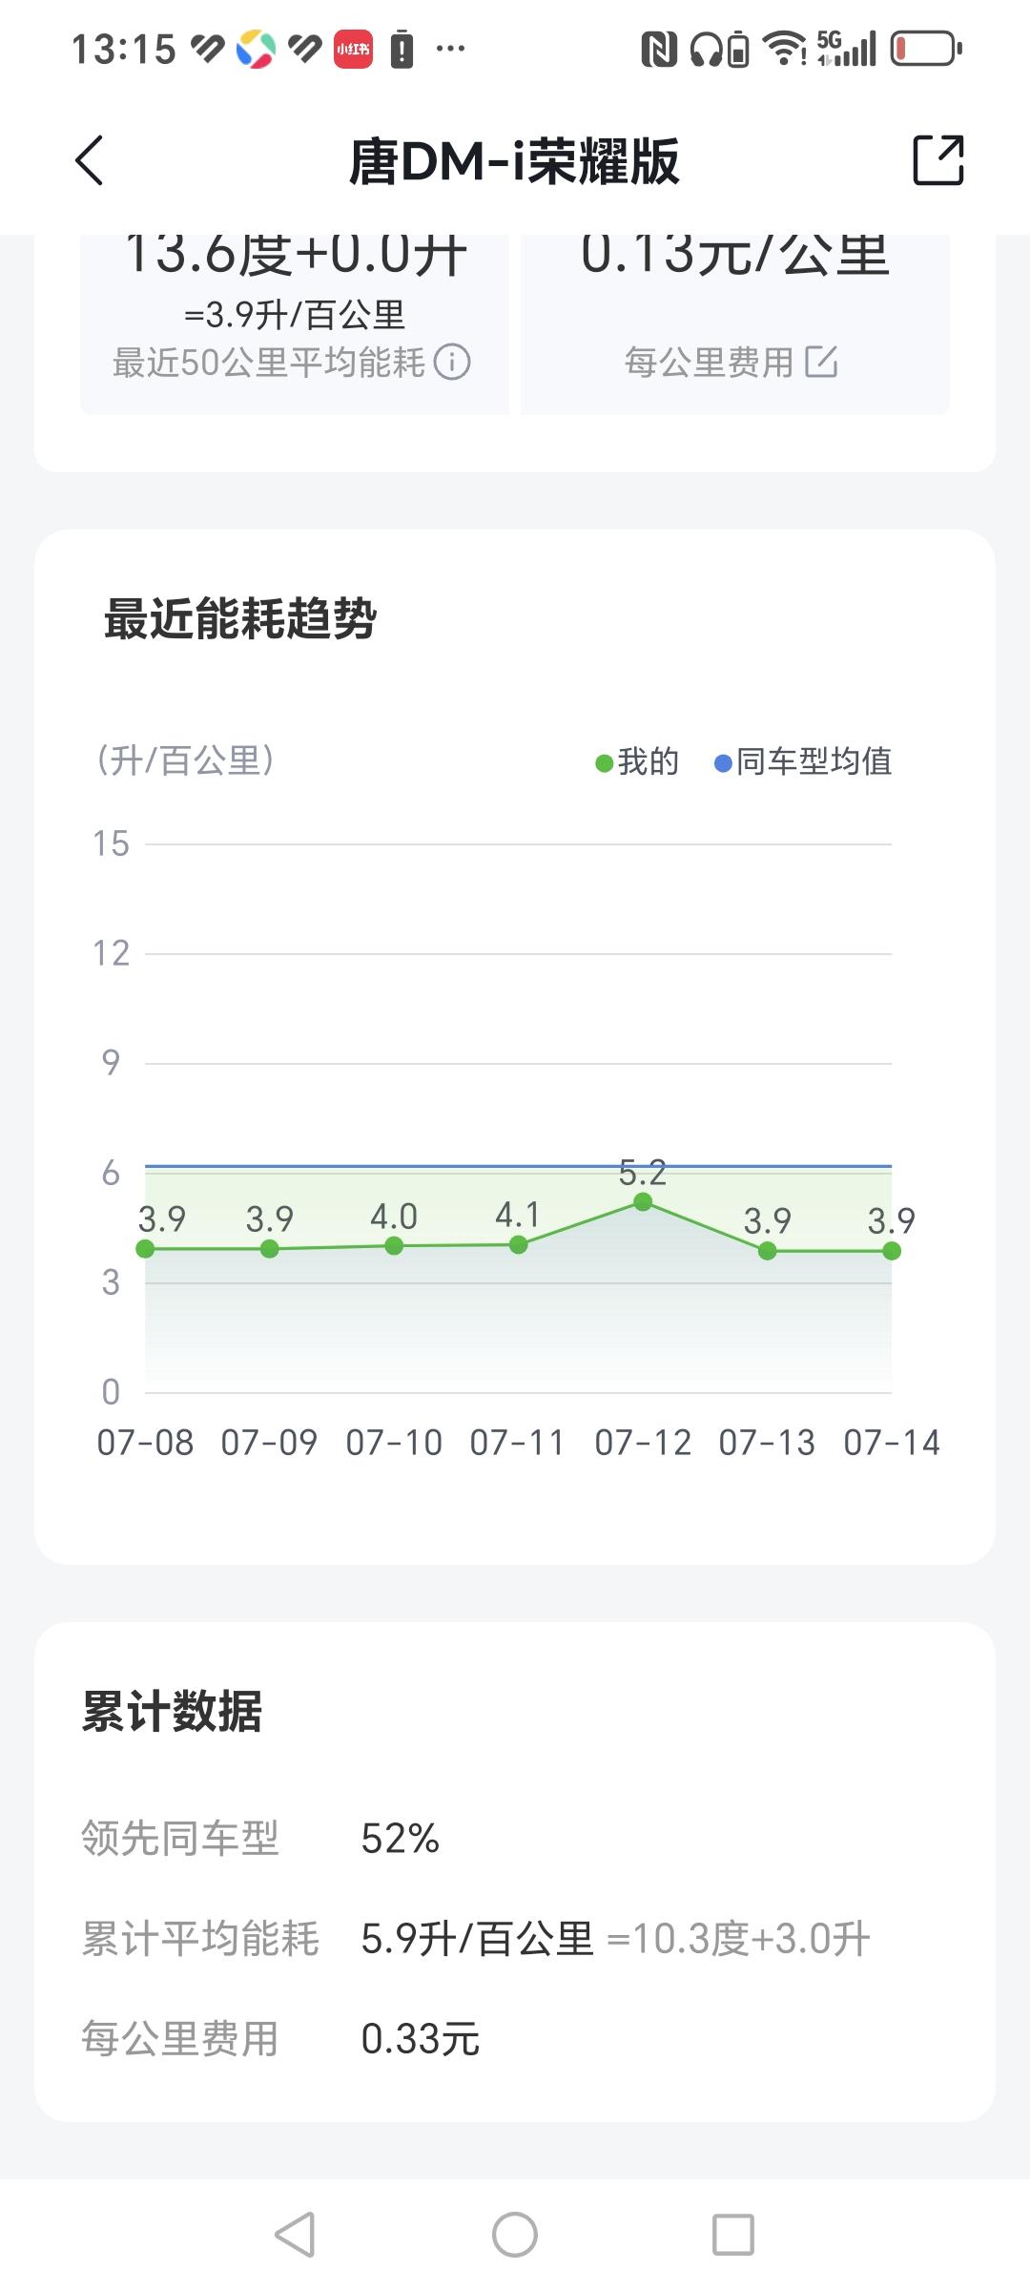The height and width of the screenshot is (2290, 1030).
Task: Open info icon beside 最近50公里平均能耗
Action: click(452, 363)
